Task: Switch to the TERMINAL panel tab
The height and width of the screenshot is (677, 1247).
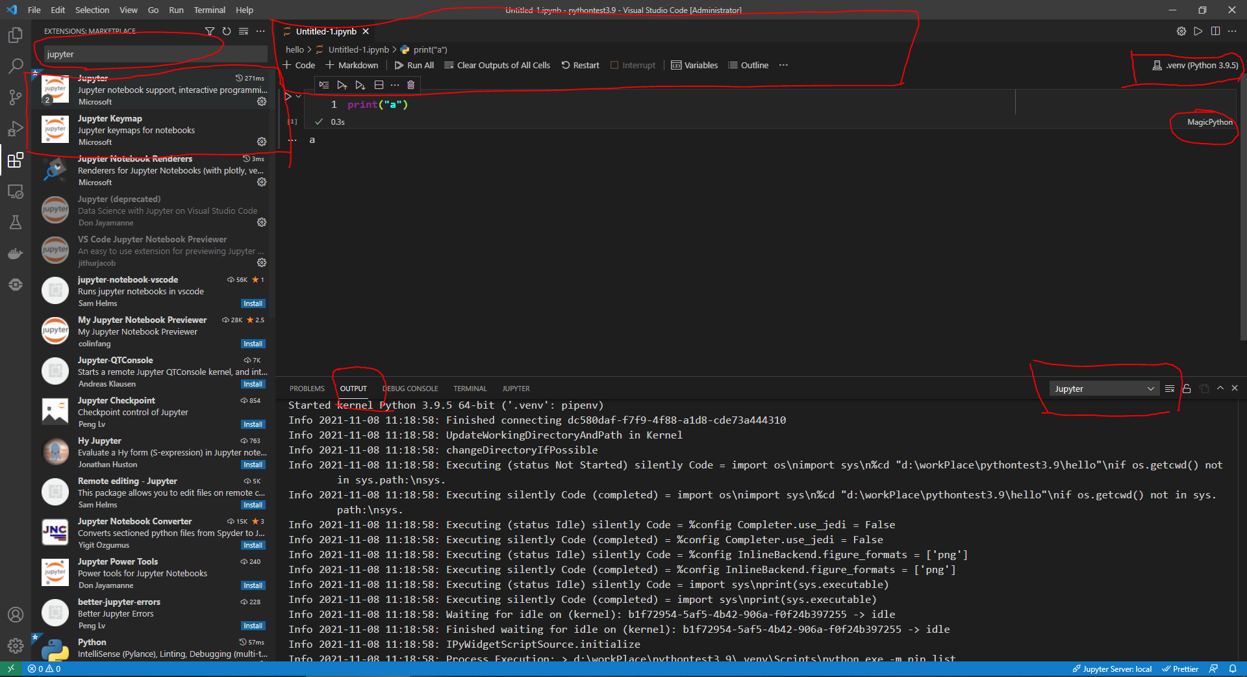Action: [x=470, y=389]
